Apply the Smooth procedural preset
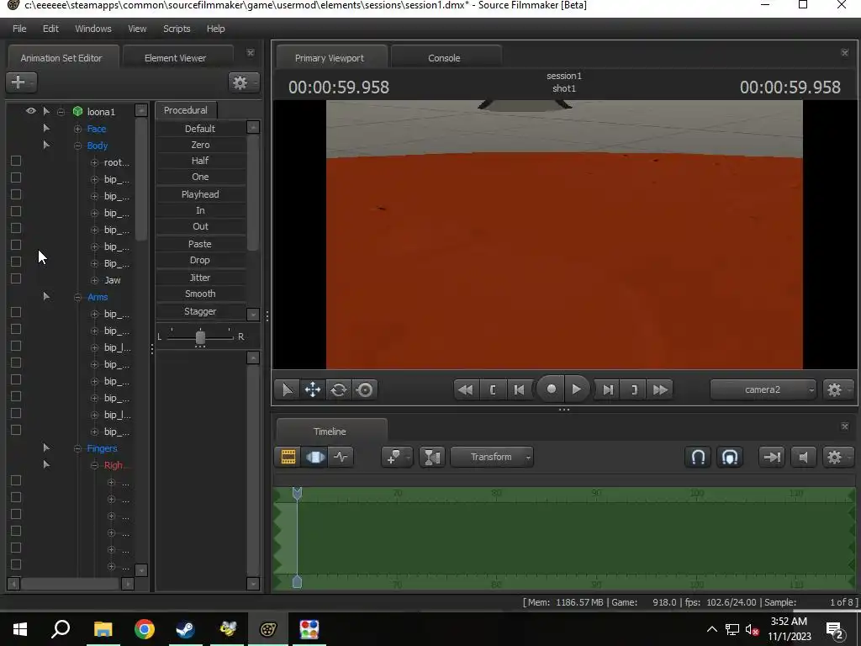The width and height of the screenshot is (861, 646). 200,294
